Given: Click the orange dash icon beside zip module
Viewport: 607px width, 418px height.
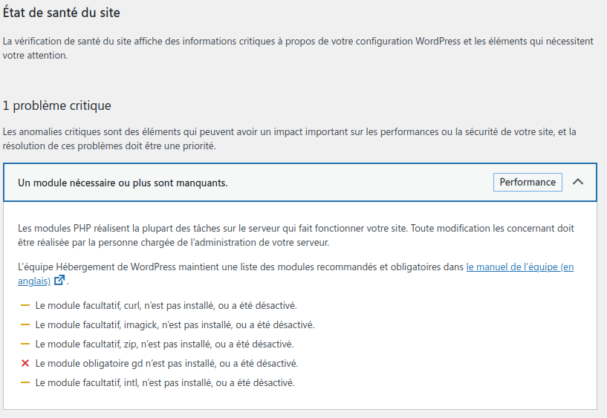Looking at the screenshot, I should 25,344.
